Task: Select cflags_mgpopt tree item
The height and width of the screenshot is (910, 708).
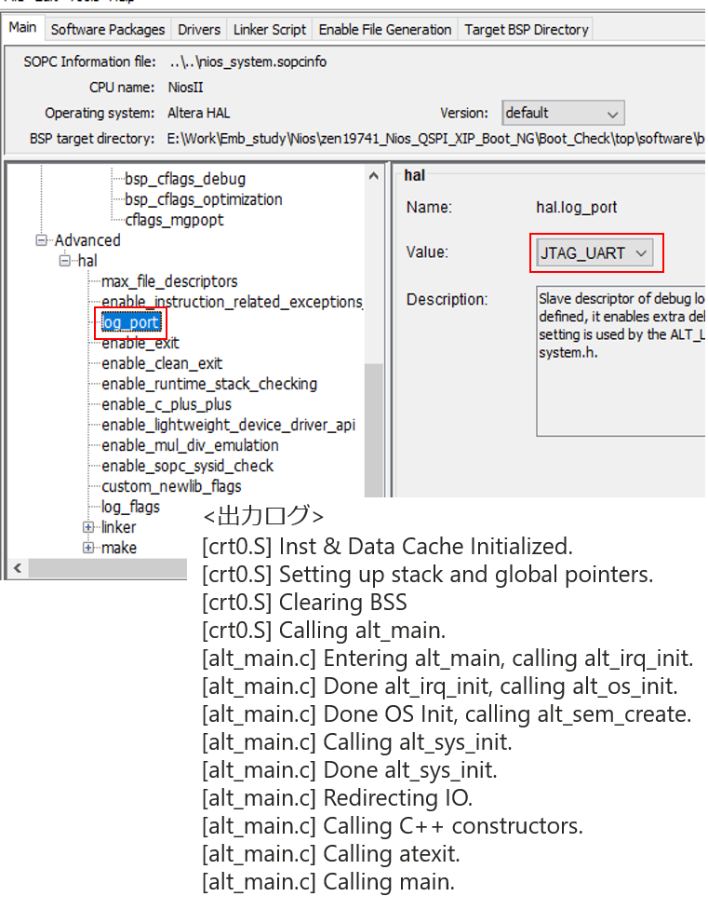Action: [174, 220]
